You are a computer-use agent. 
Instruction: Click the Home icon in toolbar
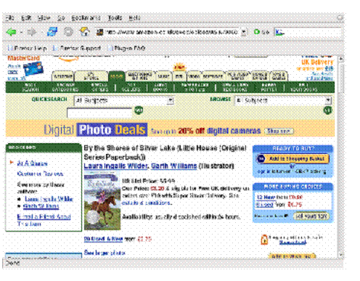(84, 32)
